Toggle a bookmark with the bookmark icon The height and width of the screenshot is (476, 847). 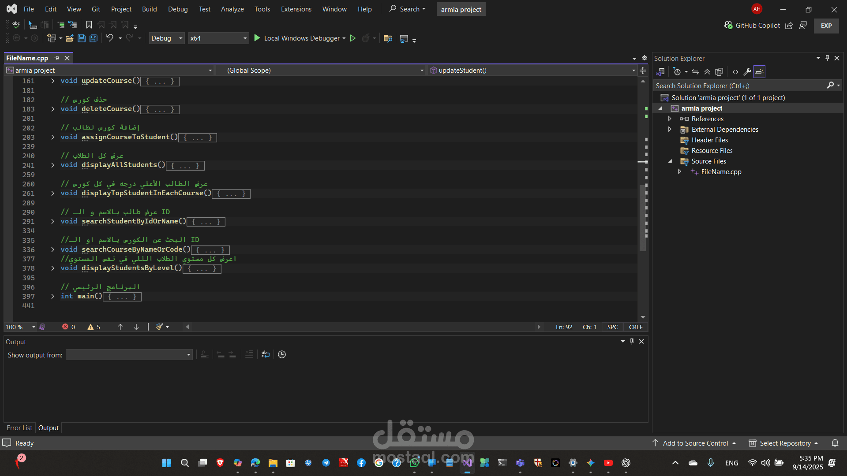pyautogui.click(x=89, y=25)
